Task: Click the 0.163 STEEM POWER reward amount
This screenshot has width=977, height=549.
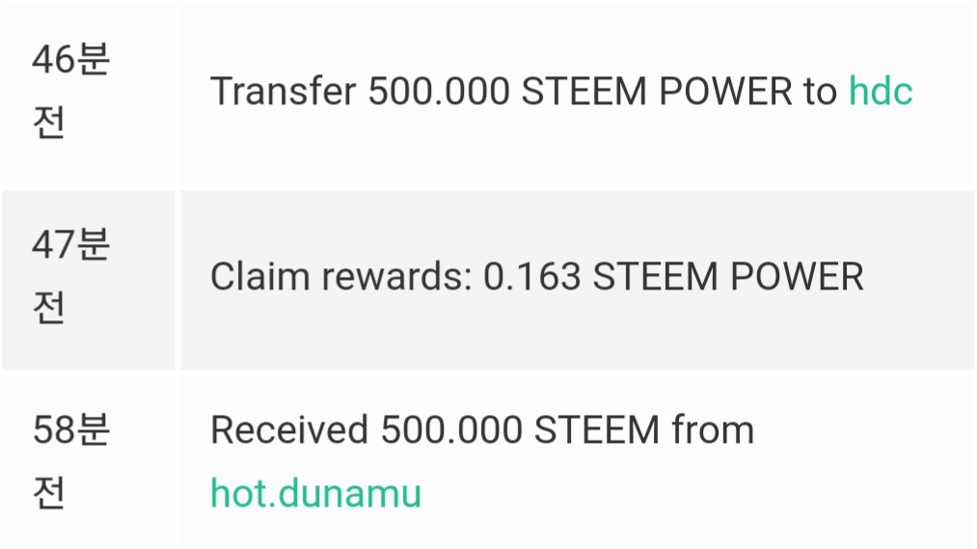Action: point(673,276)
